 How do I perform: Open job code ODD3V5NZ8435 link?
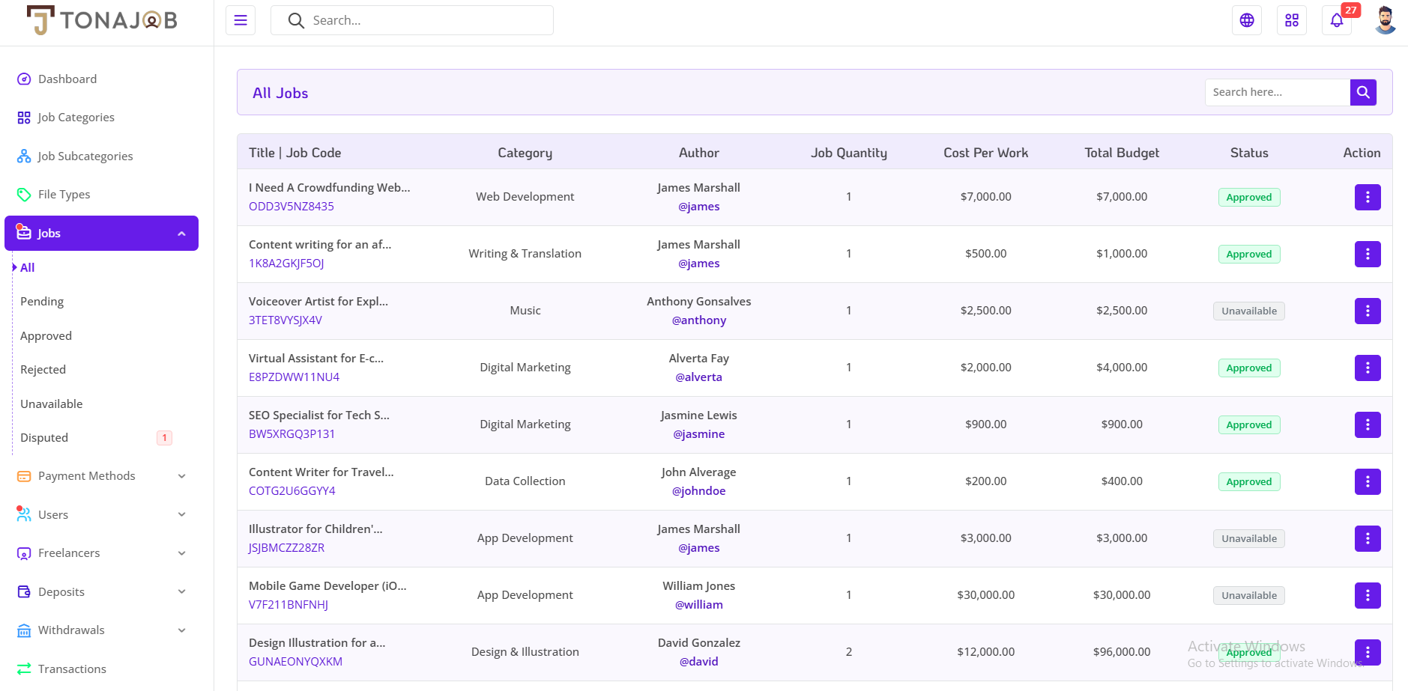(x=291, y=207)
